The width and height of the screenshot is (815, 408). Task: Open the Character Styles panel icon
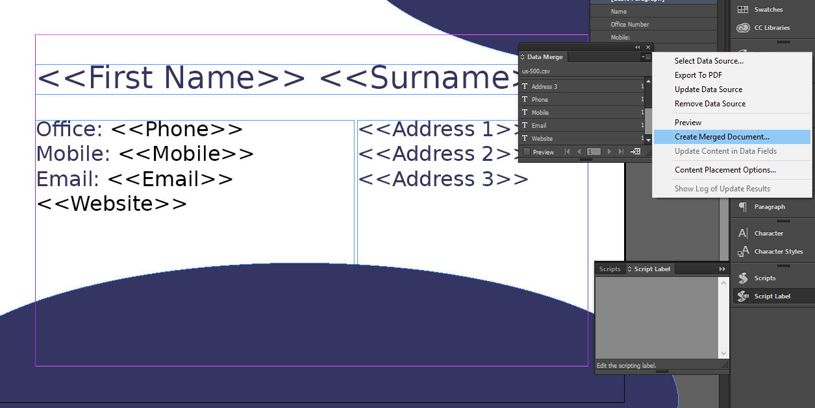pos(744,252)
